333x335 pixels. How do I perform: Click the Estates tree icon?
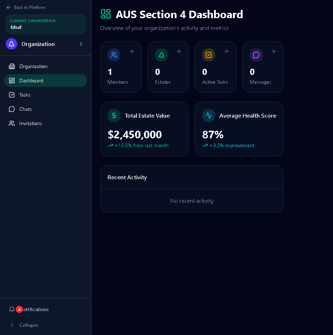coord(161,55)
